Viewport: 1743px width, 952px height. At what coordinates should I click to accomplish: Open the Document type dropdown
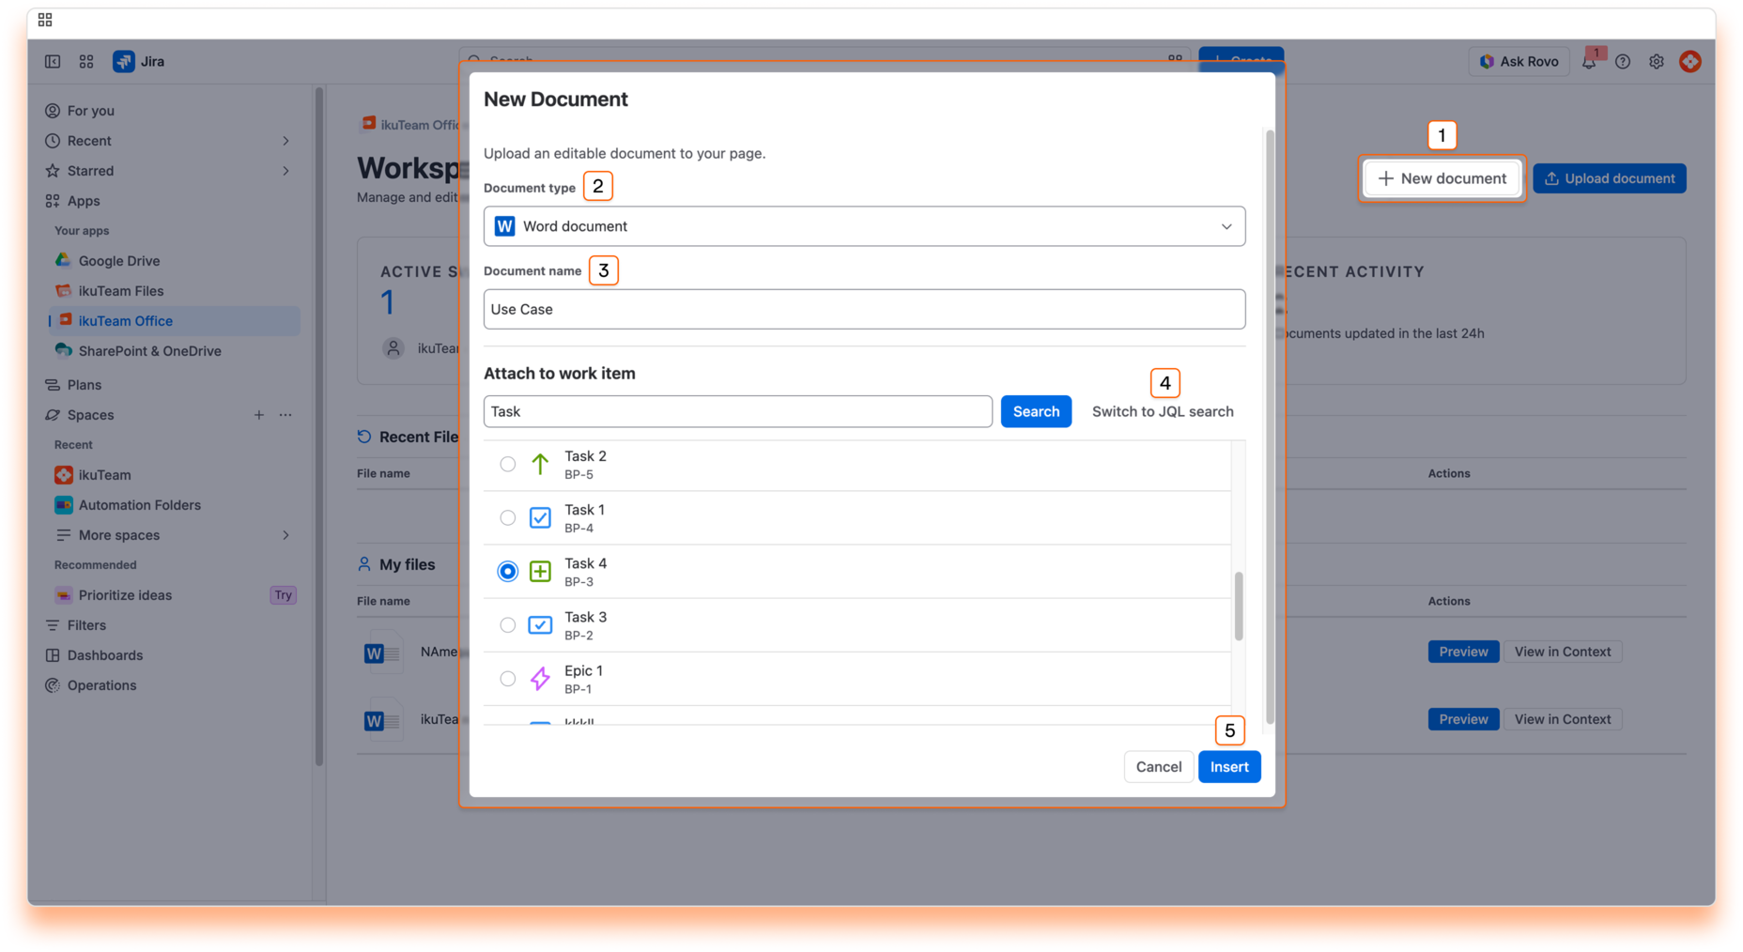click(864, 226)
